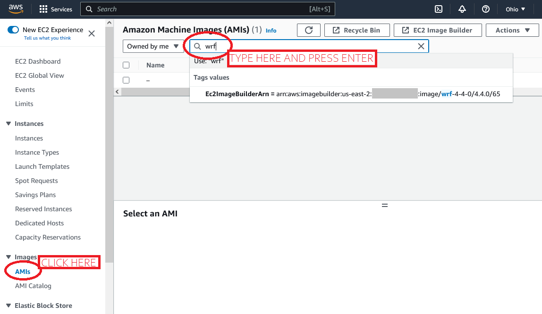Click the AMI filter search field
Image resolution: width=542 pixels, height=314 pixels.
point(309,46)
